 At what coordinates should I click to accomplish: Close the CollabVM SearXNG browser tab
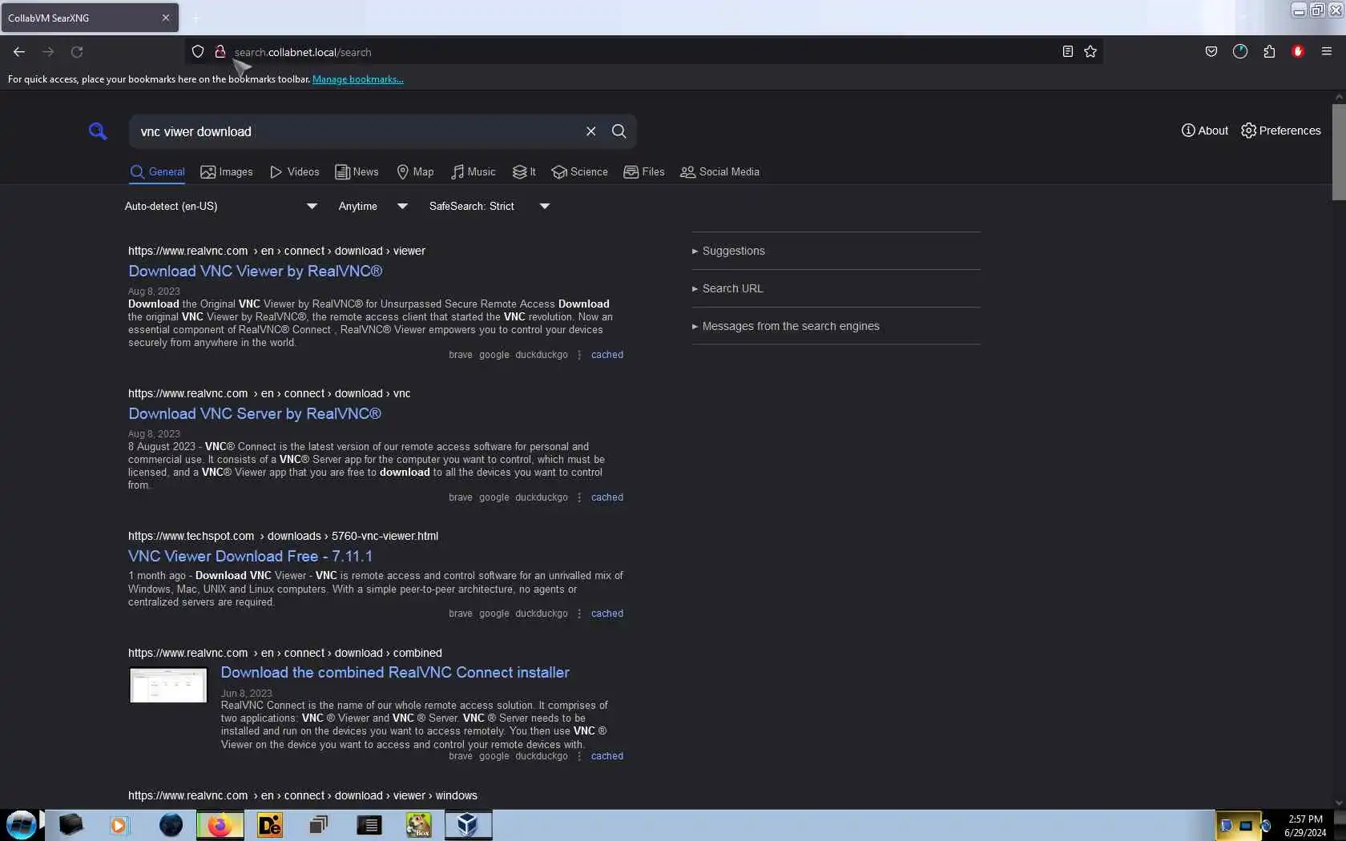click(166, 18)
